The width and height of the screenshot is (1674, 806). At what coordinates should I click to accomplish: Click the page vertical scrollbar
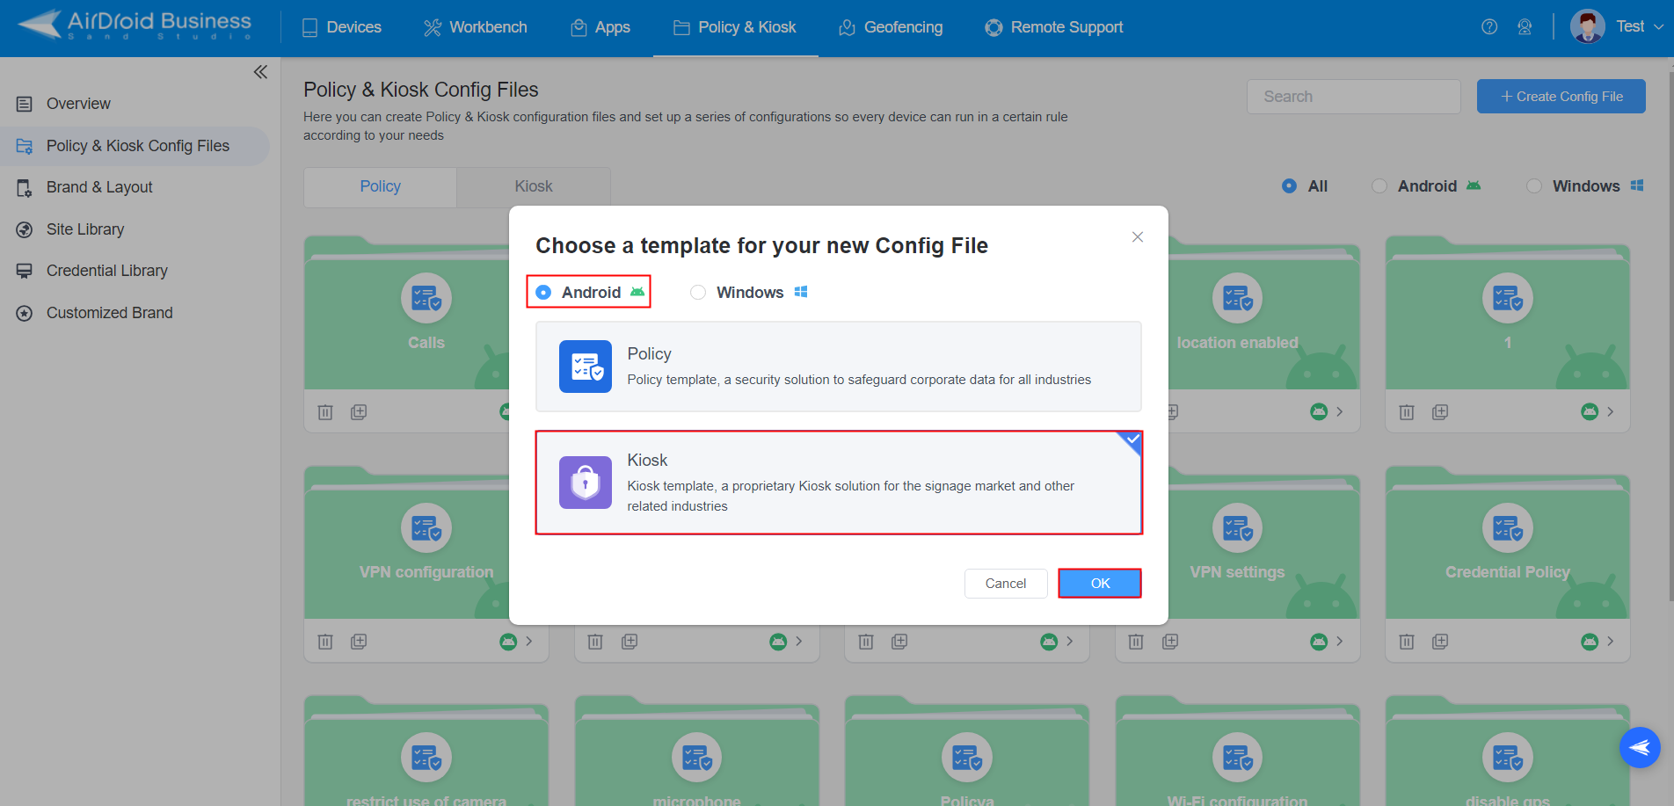point(1670,352)
